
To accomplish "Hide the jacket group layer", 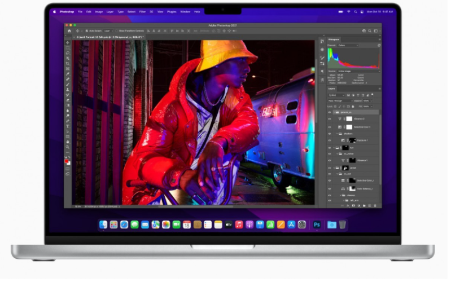I will click(330, 168).
